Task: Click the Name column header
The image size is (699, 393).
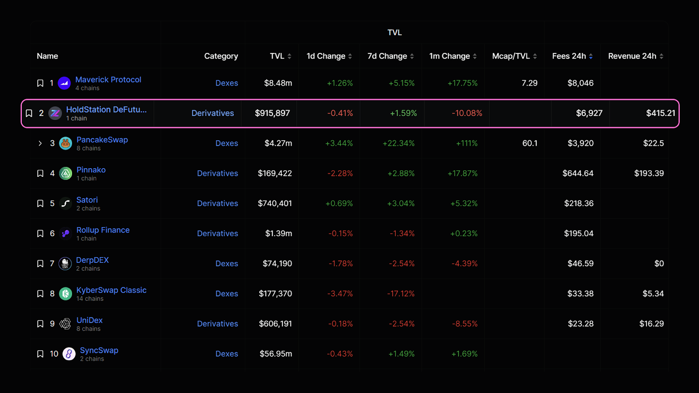Action: tap(48, 56)
